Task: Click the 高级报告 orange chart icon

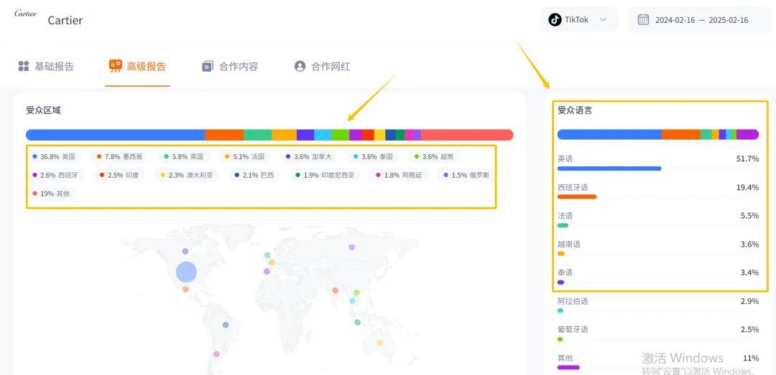Action: point(115,66)
